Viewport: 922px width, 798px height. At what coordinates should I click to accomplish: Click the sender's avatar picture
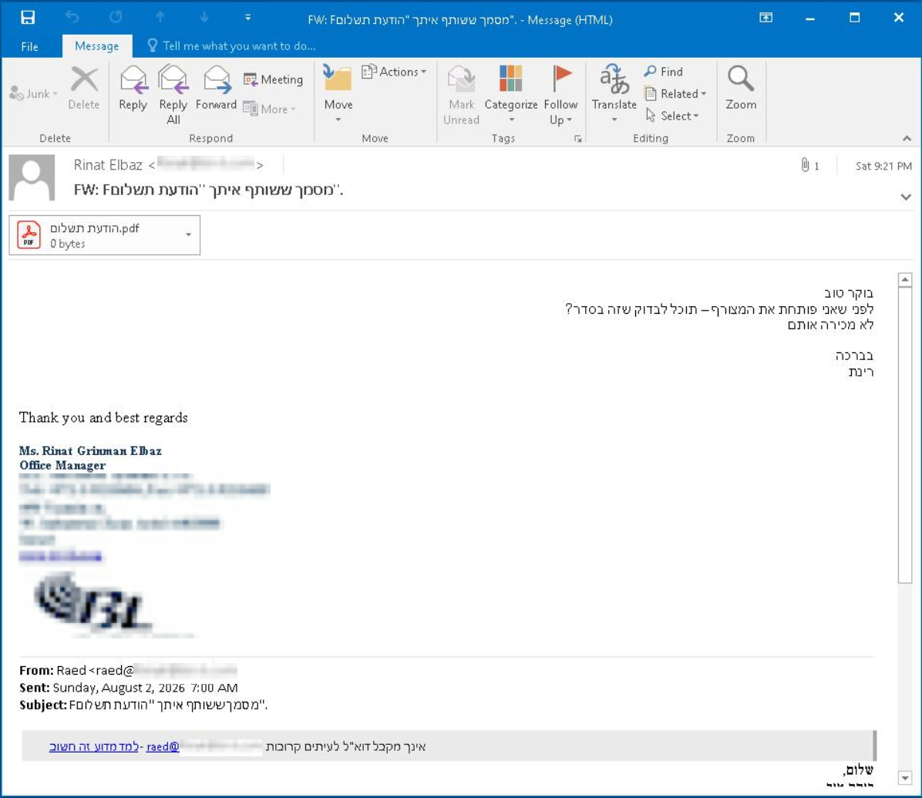[32, 177]
